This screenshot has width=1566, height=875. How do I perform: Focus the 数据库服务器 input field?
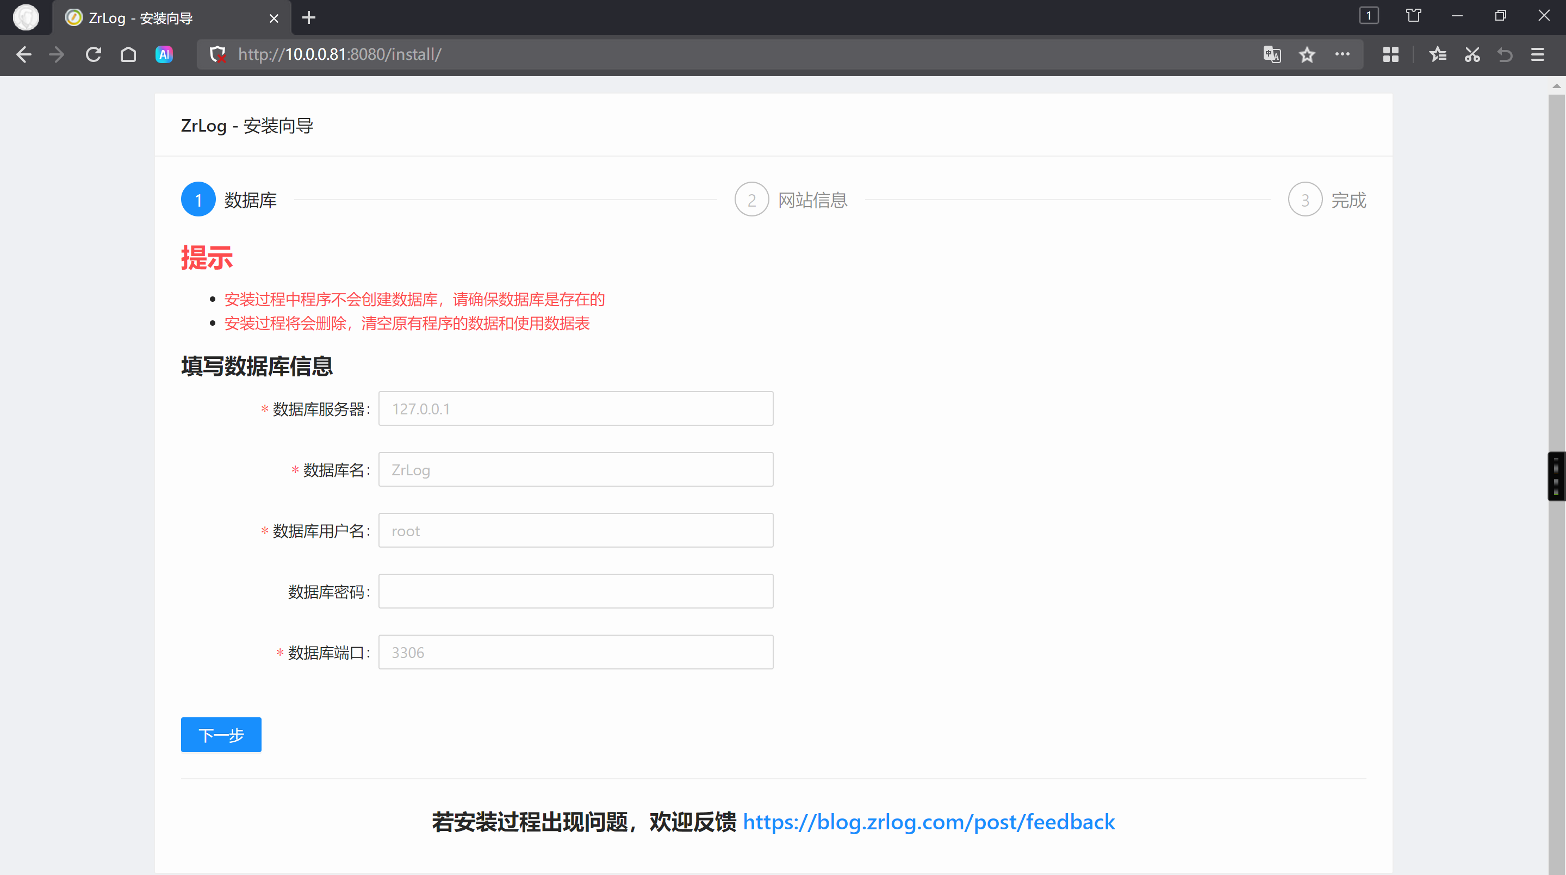[575, 408]
